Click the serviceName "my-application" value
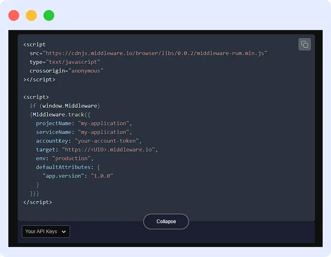Image resolution: width=331 pixels, height=257 pixels. [104, 132]
